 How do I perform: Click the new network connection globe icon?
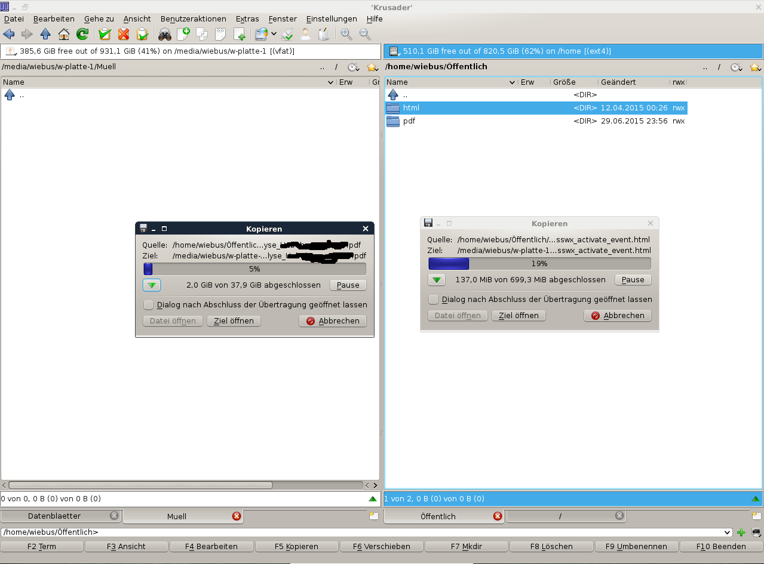coord(261,34)
